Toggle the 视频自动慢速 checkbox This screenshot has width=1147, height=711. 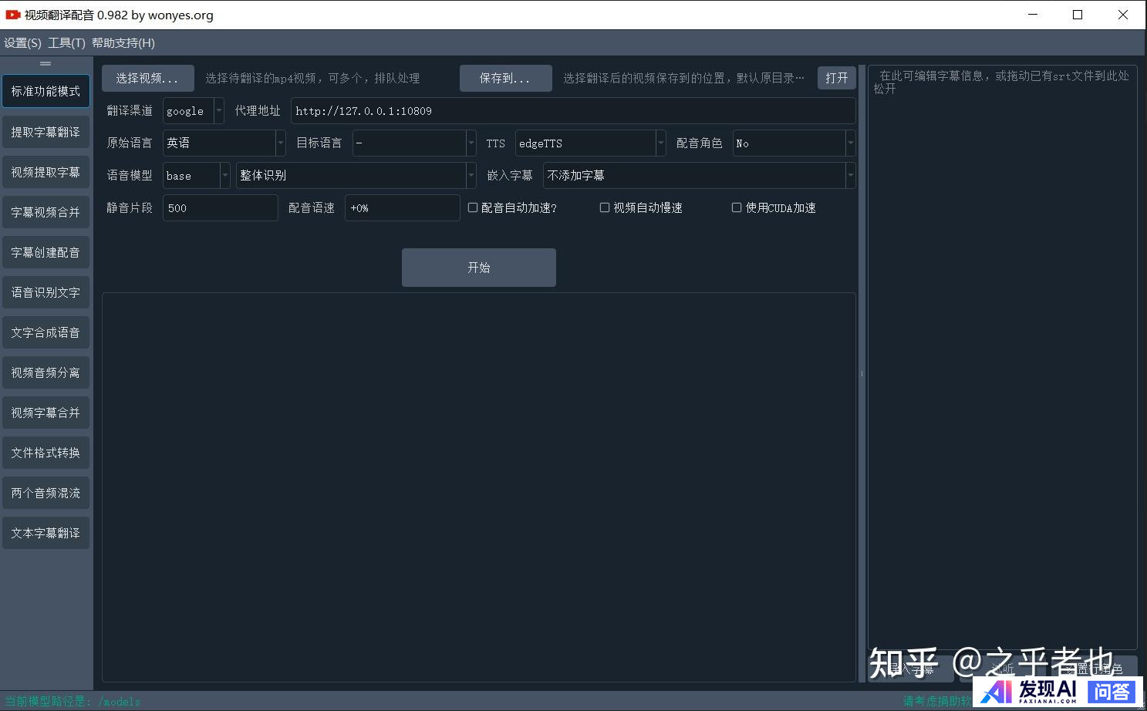(x=605, y=207)
